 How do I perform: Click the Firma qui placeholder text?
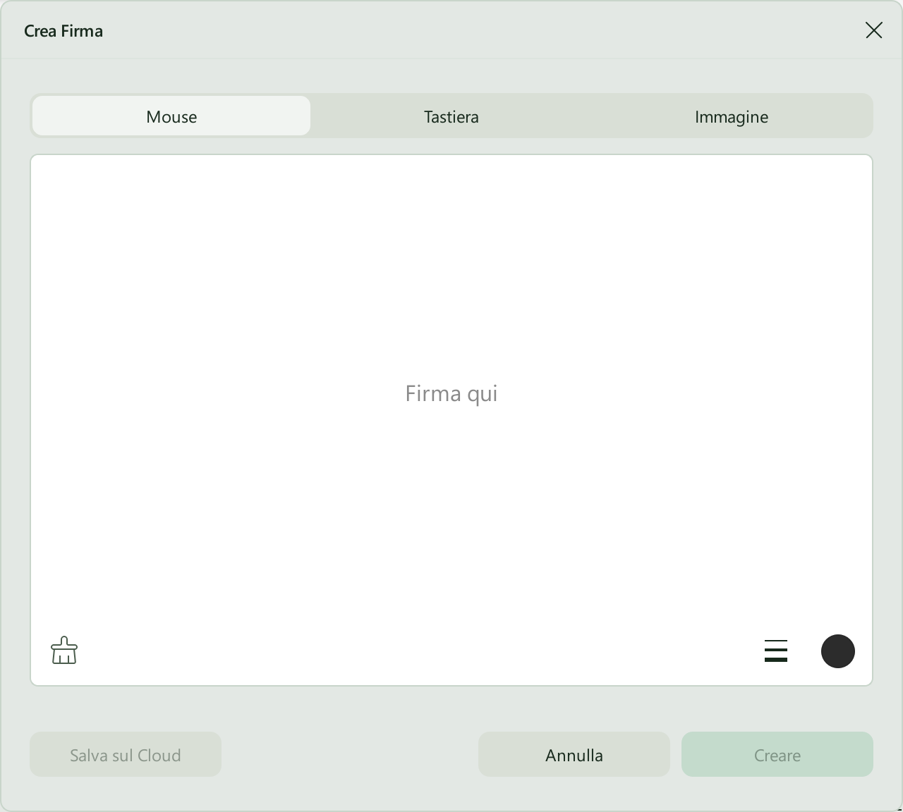(451, 393)
